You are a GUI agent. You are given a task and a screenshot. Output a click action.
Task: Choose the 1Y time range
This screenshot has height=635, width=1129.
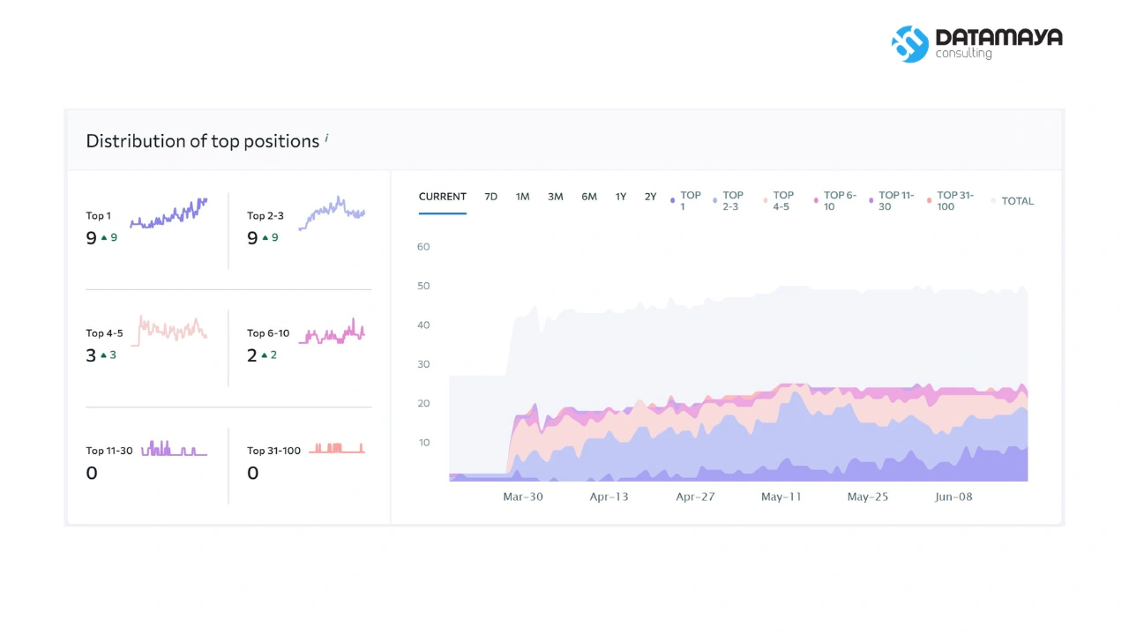(x=621, y=197)
